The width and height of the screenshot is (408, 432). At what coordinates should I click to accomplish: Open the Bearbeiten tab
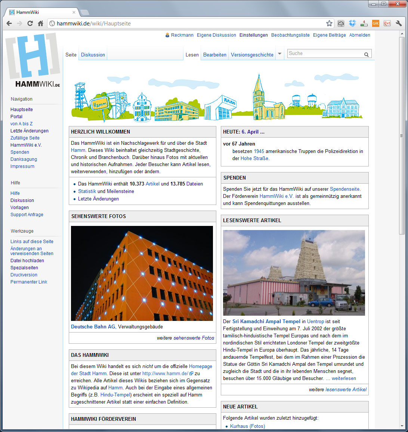coord(215,55)
